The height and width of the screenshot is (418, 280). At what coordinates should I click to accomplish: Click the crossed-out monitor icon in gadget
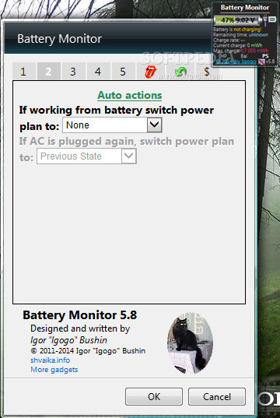[261, 62]
